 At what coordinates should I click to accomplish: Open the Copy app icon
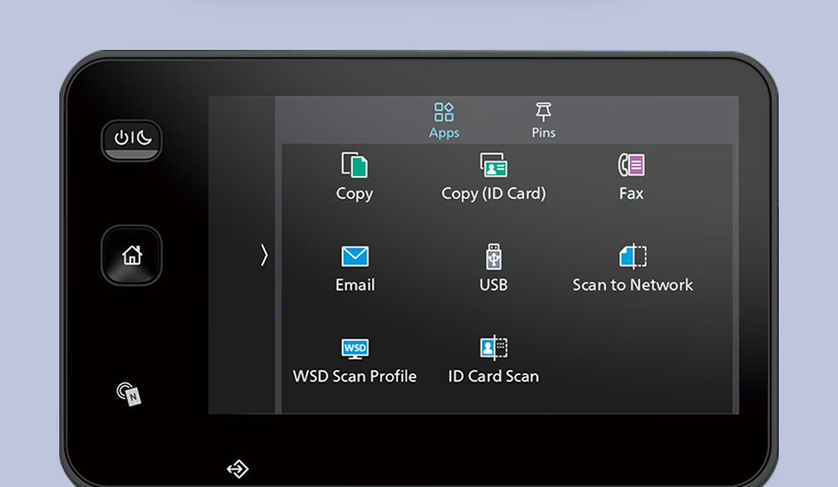354,165
